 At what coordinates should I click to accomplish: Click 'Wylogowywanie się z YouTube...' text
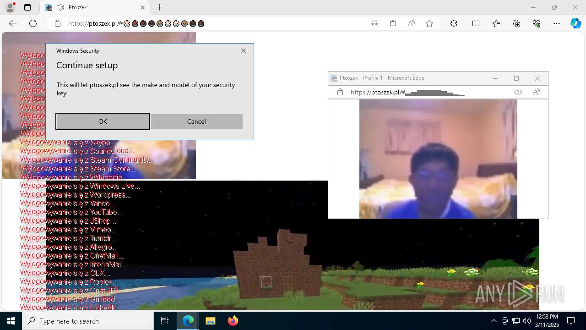71,212
